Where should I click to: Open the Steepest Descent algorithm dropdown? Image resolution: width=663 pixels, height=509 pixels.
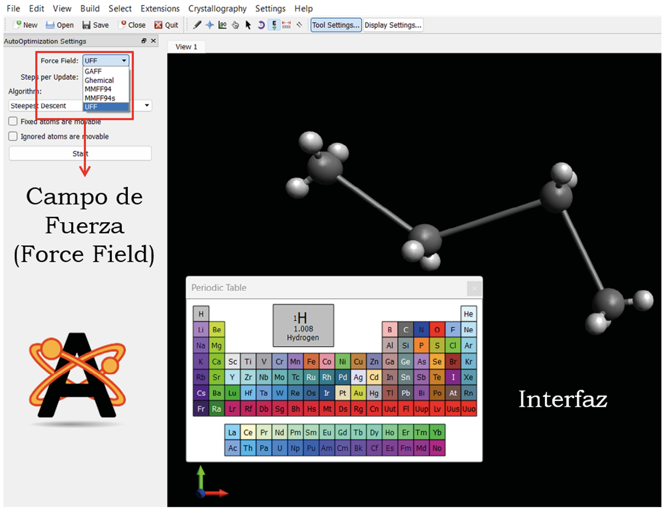tap(147, 105)
